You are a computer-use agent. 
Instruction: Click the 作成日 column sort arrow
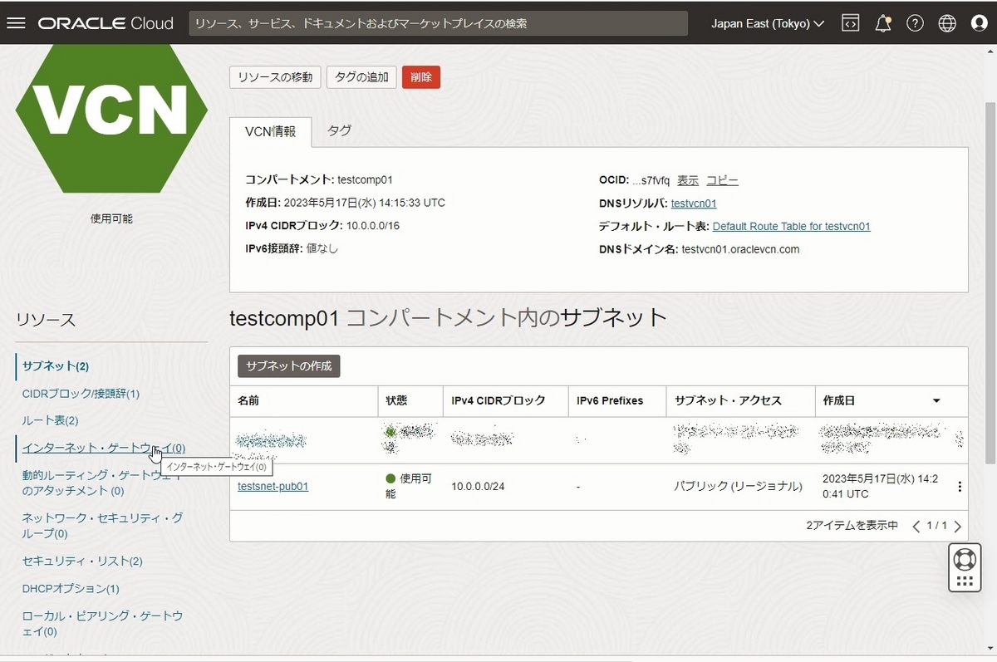click(937, 401)
